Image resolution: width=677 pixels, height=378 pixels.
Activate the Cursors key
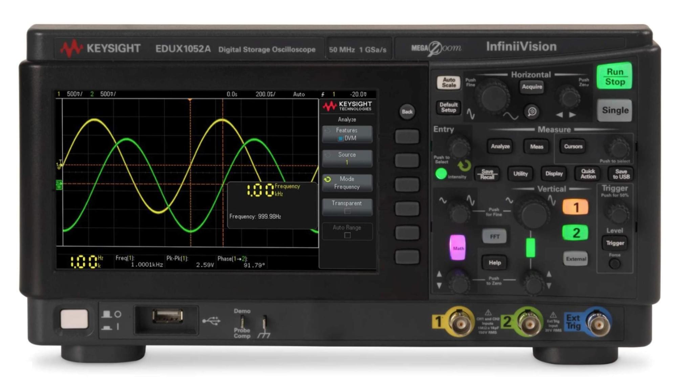pos(573,146)
